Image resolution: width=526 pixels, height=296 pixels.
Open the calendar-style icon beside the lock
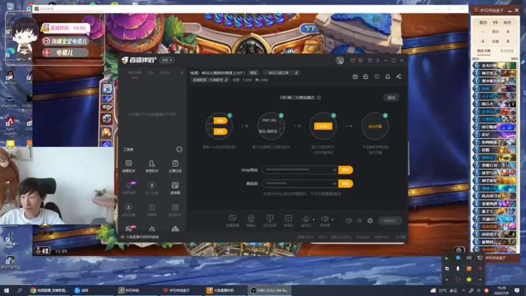click(x=377, y=76)
